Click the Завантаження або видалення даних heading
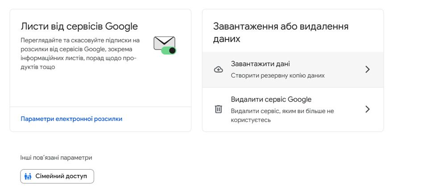 point(281,33)
